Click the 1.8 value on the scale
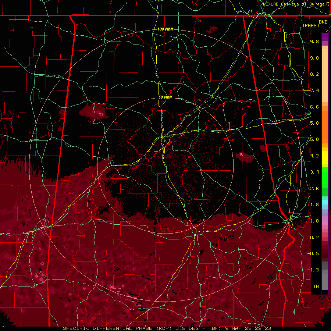331x331 pixels. pyautogui.click(x=314, y=204)
